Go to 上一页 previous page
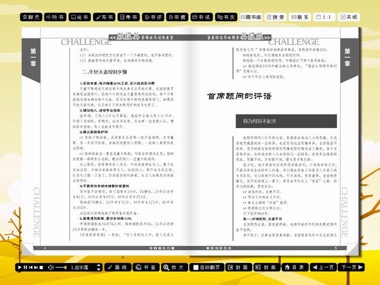Image resolution: width=380 pixels, height=285 pixels. tap(323, 267)
